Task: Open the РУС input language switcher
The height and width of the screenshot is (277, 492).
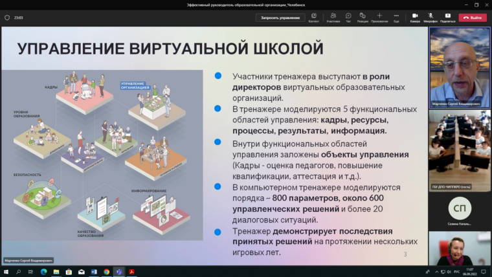Action: point(457,272)
